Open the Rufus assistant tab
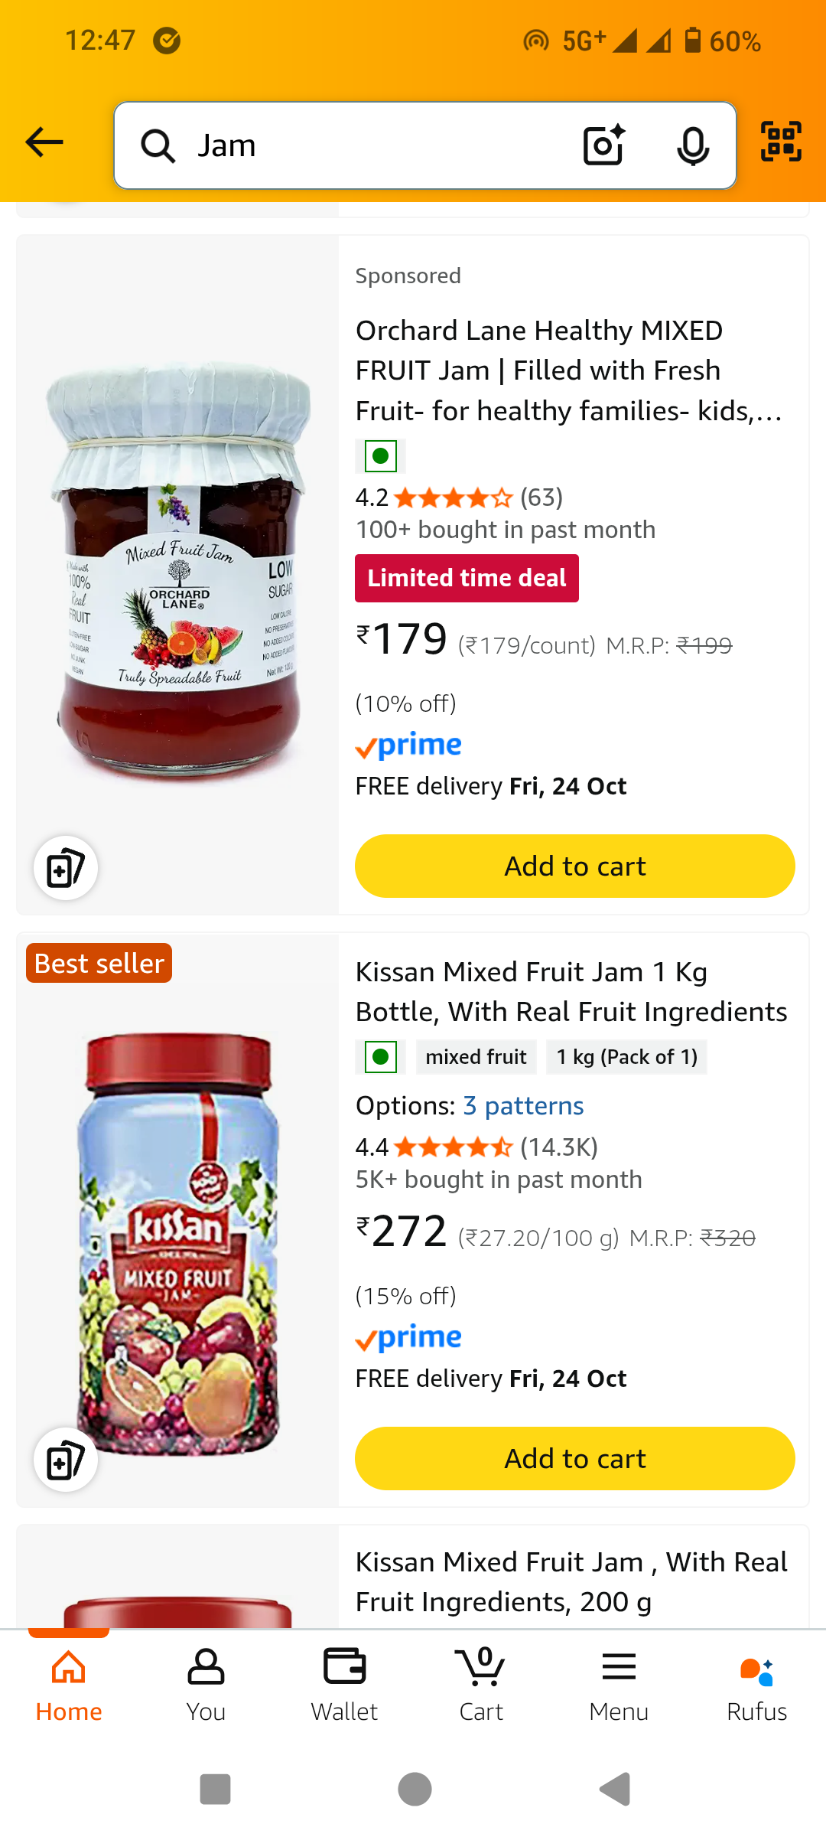The height and width of the screenshot is (1837, 826). 756,1685
